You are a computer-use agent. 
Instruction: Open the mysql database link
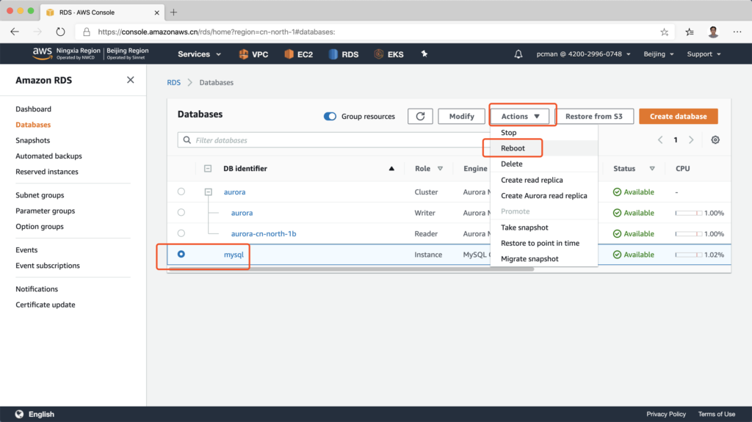(234, 255)
